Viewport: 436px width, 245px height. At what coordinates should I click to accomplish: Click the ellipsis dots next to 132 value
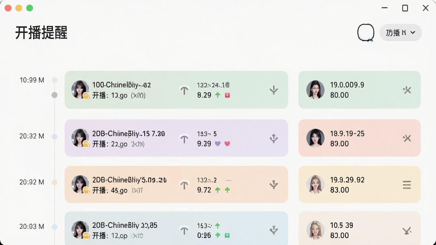point(229,180)
